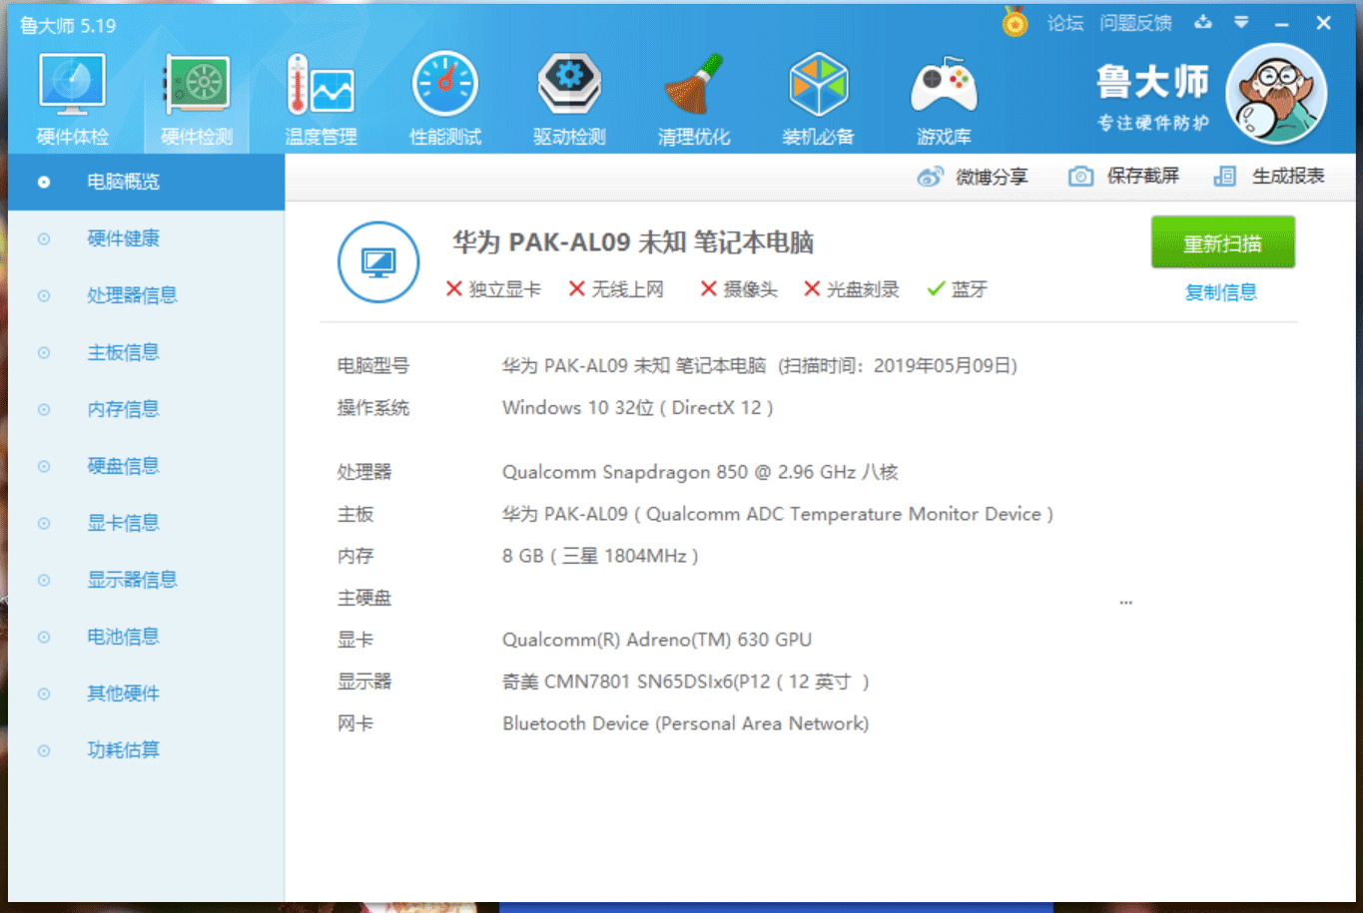This screenshot has height=913, width=1363.
Task: Click the 独立显卡 status indicator
Action: [x=493, y=289]
